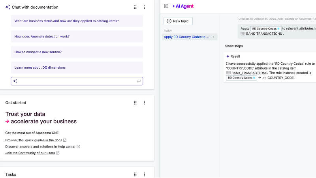Grab the Chat with documentation drag handle
The height and width of the screenshot is (178, 316).
(x=135, y=7)
